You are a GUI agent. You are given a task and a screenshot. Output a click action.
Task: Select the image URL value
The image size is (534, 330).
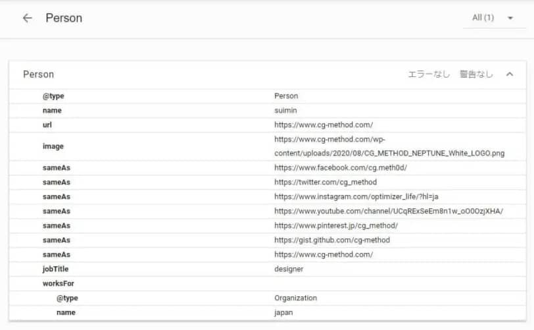389,146
